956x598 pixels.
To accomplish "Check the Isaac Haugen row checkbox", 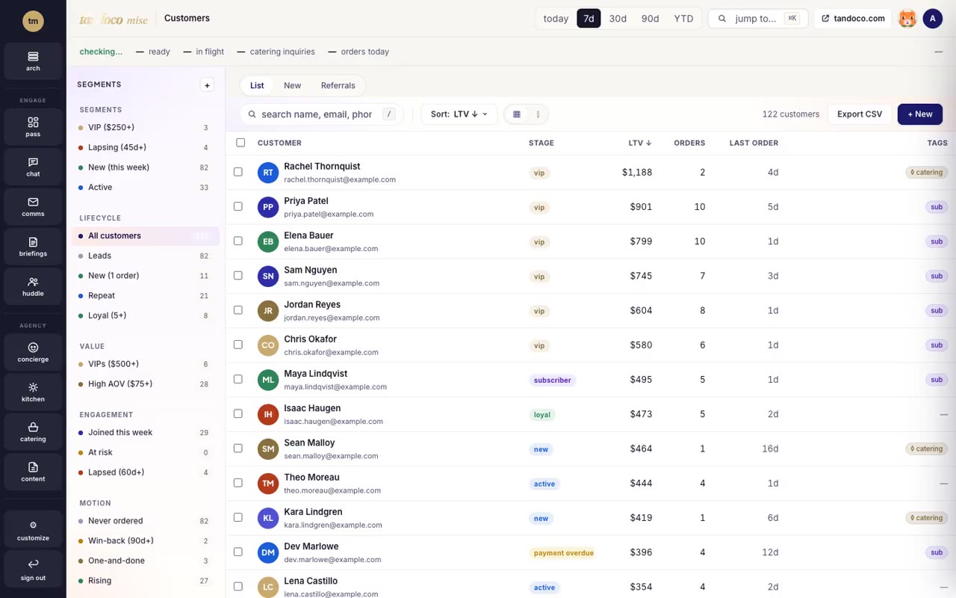I will click(238, 413).
